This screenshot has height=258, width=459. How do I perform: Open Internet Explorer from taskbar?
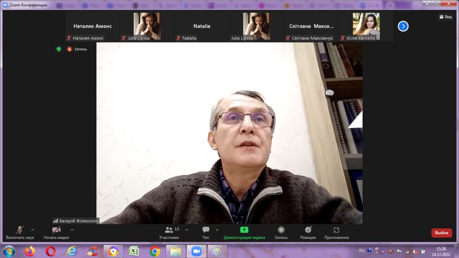point(72,251)
